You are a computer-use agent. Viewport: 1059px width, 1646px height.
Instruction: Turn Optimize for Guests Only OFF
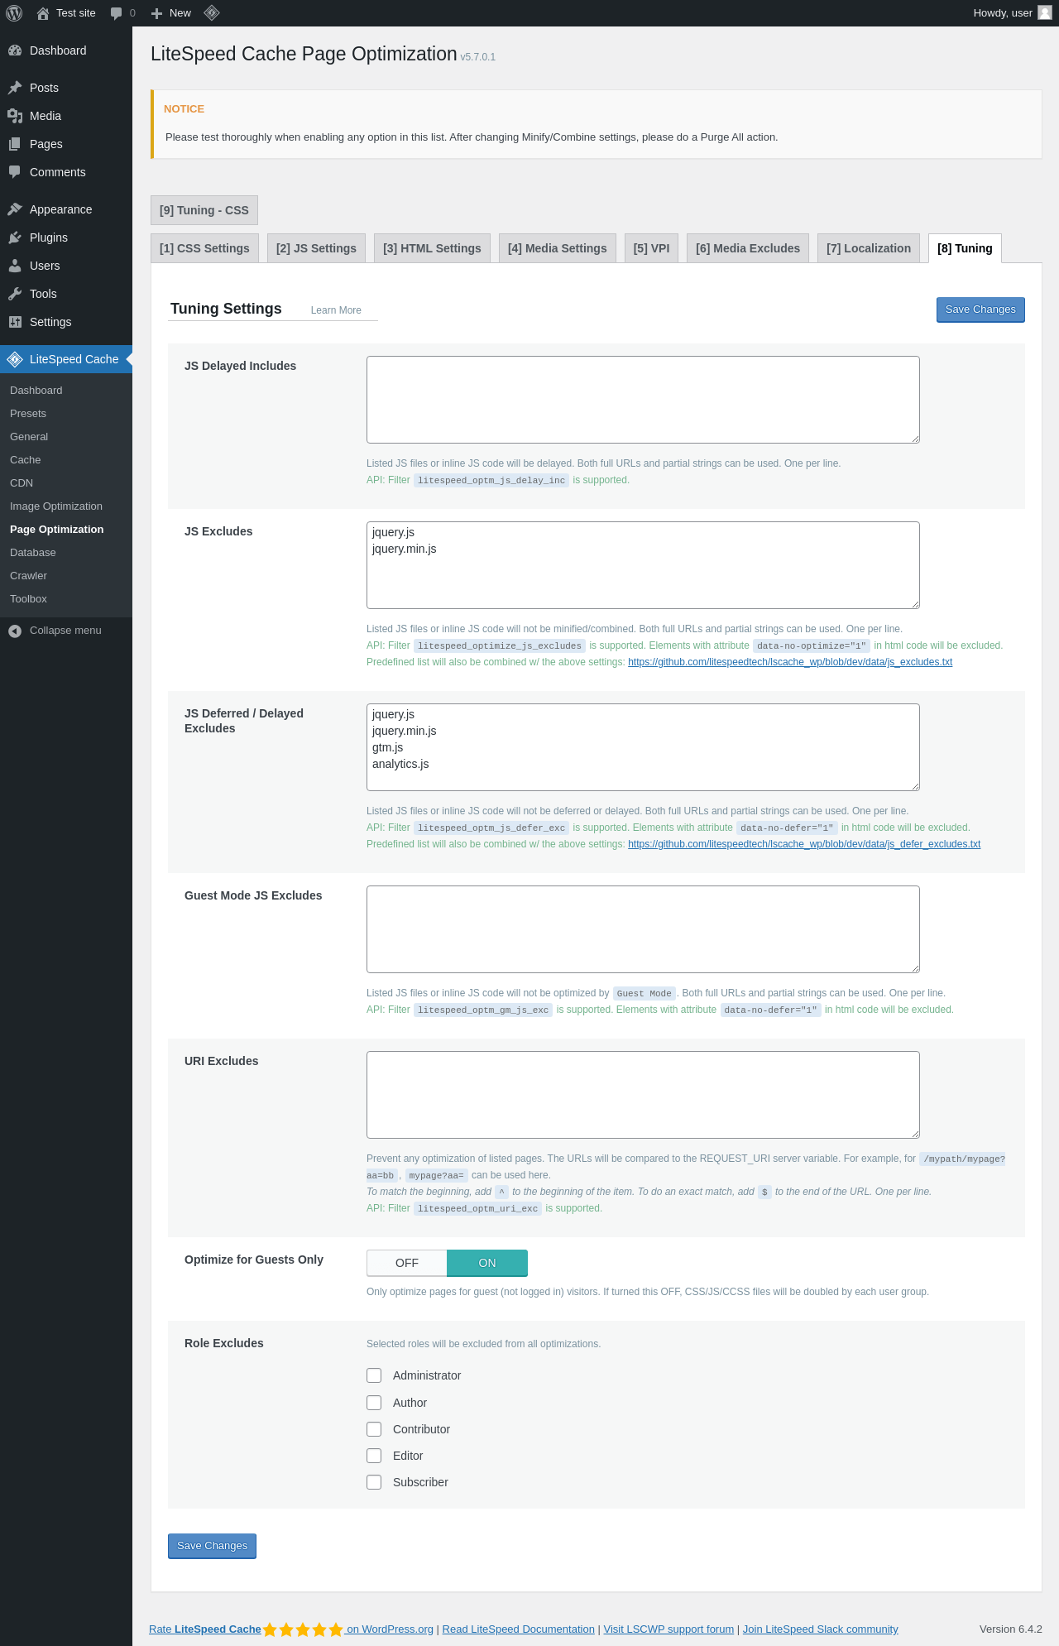pyautogui.click(x=407, y=1263)
